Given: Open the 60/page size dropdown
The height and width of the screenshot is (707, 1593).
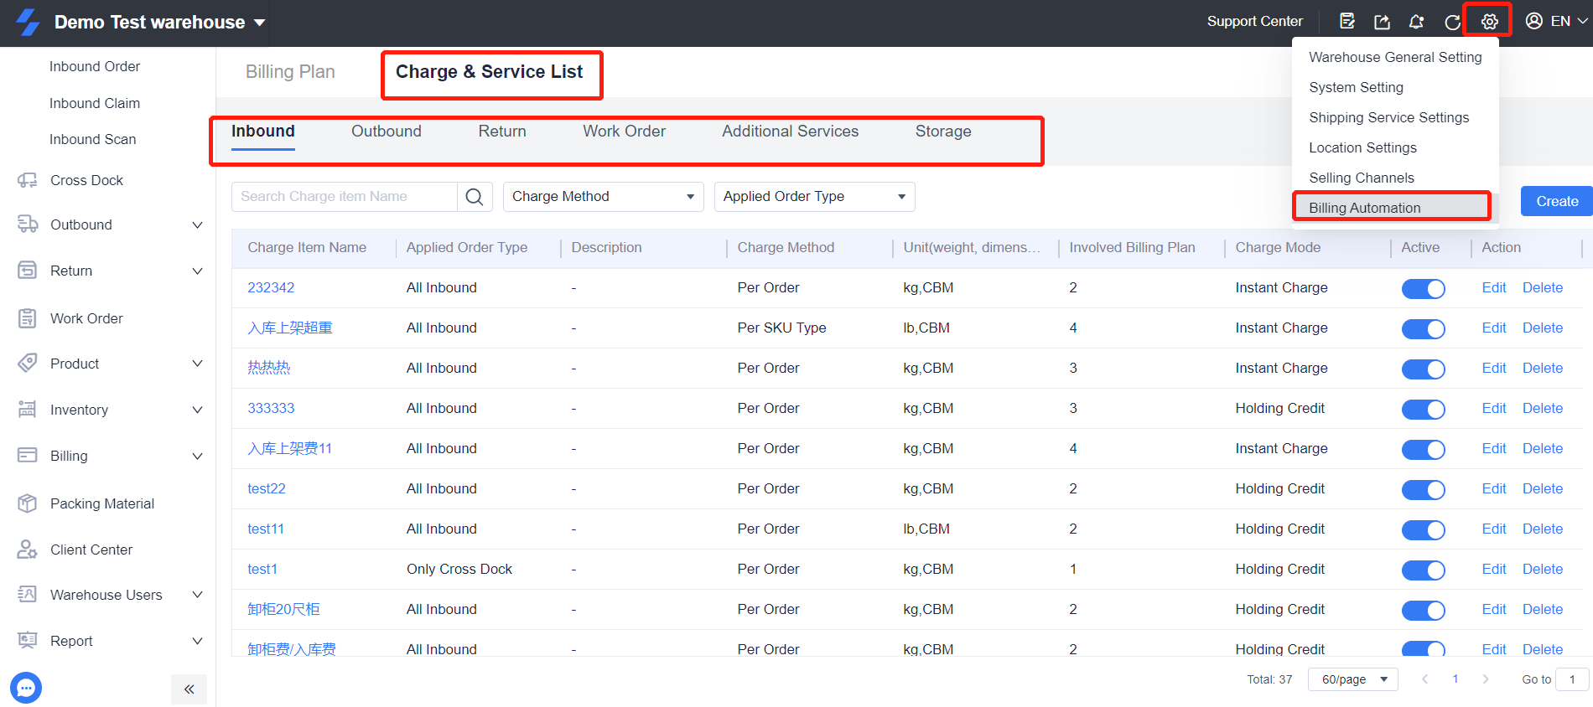Looking at the screenshot, I should pos(1353,679).
